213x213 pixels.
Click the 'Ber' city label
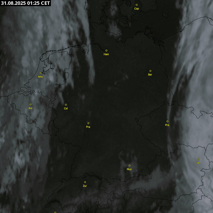(150, 75)
